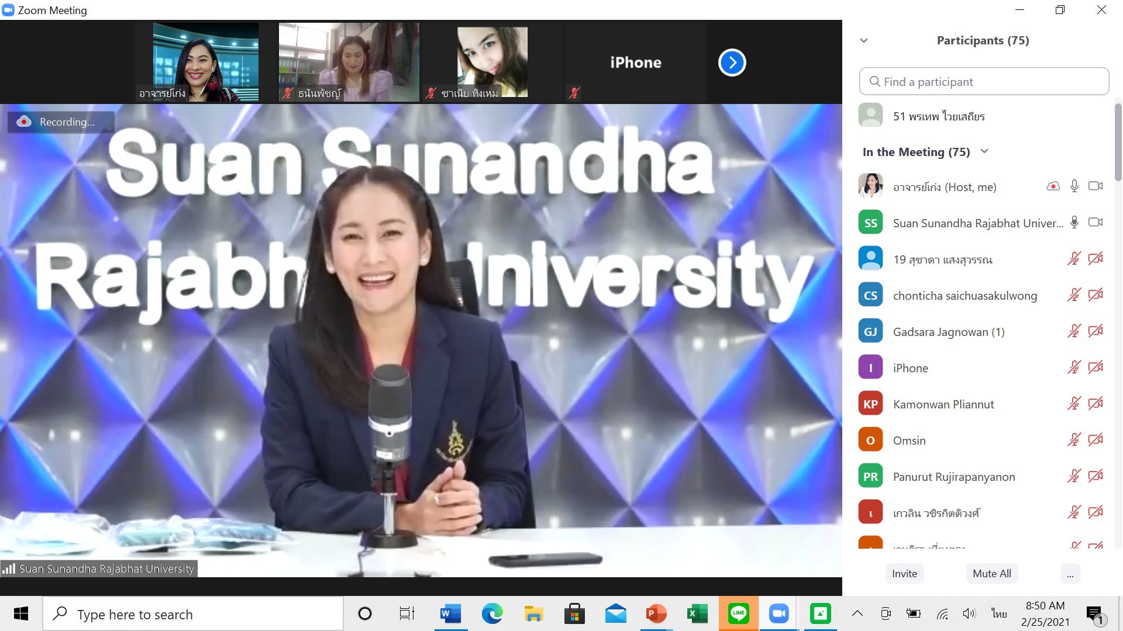Click microphone icon next to Suan Sunandha Rajabhat
The width and height of the screenshot is (1123, 631).
(1074, 223)
